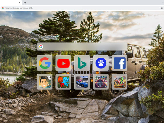Viewport: 164px width, 123px height.
Task: Click the current tab in tab strip
Action: coord(11,3)
